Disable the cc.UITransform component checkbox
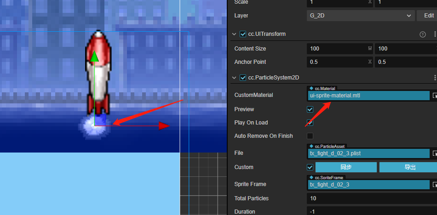The image size is (437, 215). (x=243, y=34)
